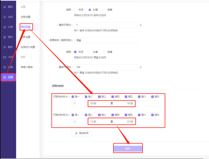Click 资源名称 field containing 课室
Image resolution: width=209 pixels, height=159 pixels.
point(106,40)
